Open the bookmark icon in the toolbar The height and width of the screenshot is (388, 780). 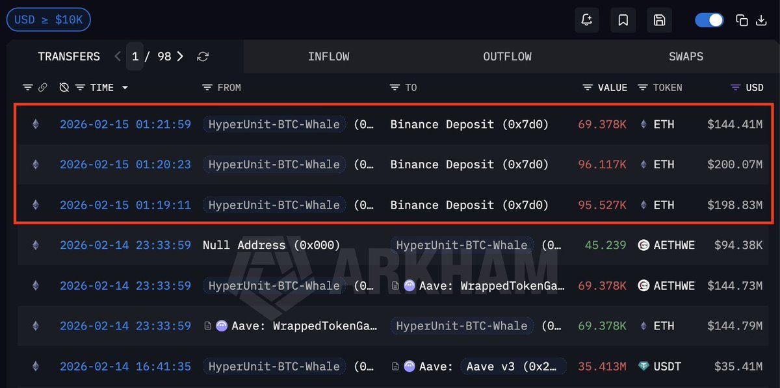[x=623, y=20]
